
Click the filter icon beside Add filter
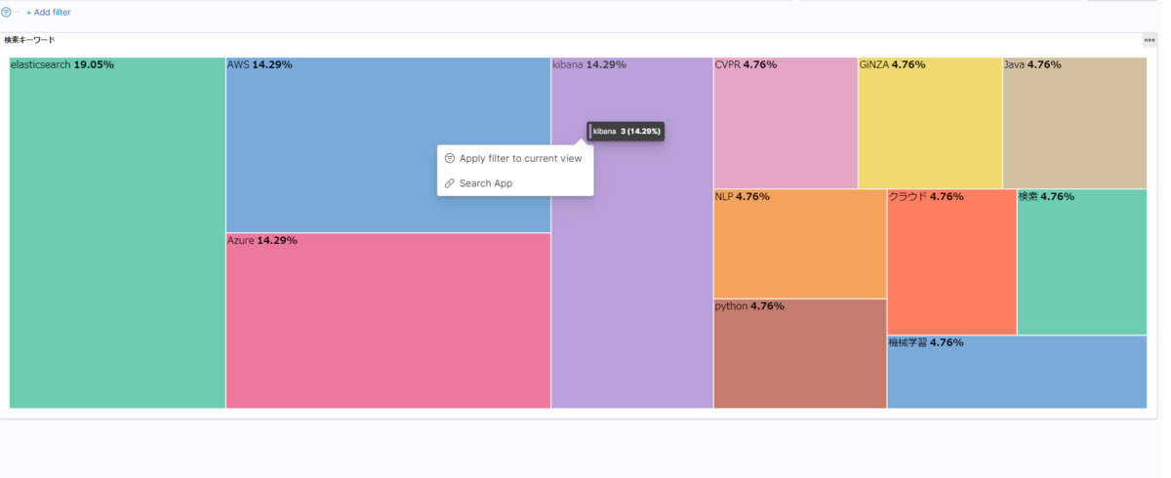click(6, 13)
